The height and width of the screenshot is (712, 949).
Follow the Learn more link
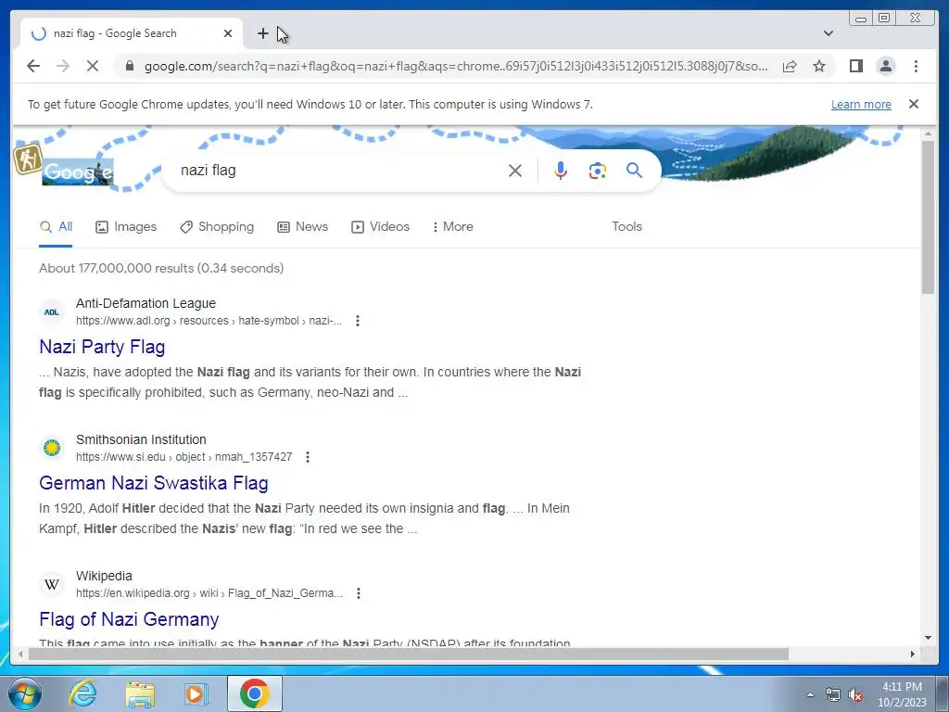[x=861, y=104]
